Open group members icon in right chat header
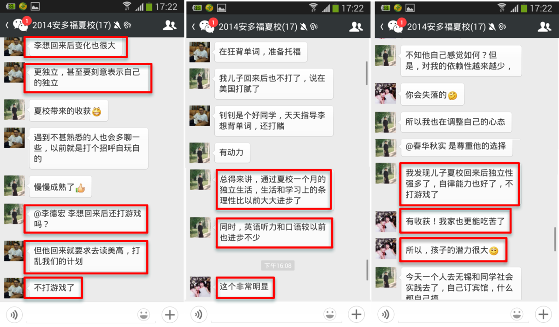This screenshot has height=327, width=559. (544, 27)
